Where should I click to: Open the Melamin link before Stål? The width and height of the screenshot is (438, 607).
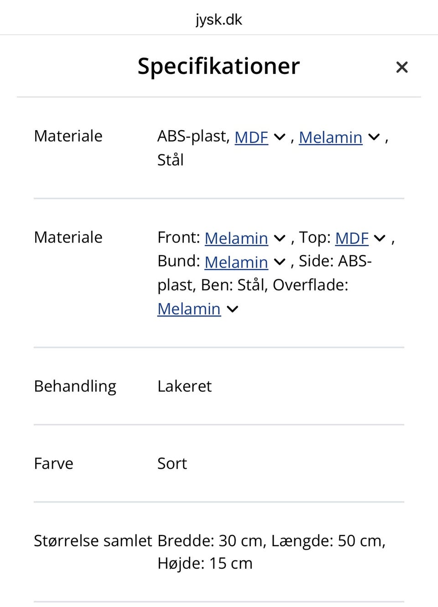click(330, 137)
